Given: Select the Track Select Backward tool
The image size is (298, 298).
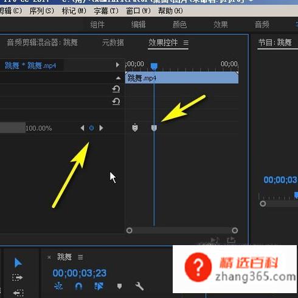Looking at the screenshot, I should coord(18,293).
